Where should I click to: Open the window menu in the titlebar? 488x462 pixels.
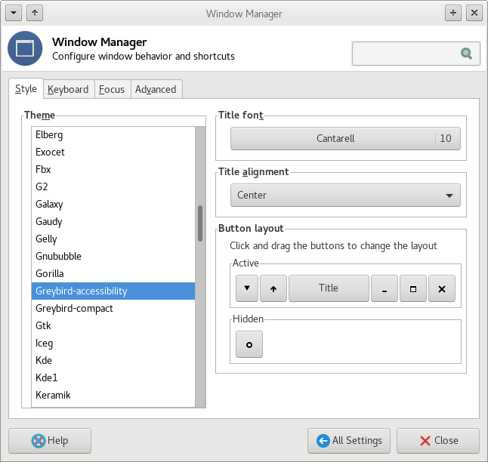pos(13,13)
